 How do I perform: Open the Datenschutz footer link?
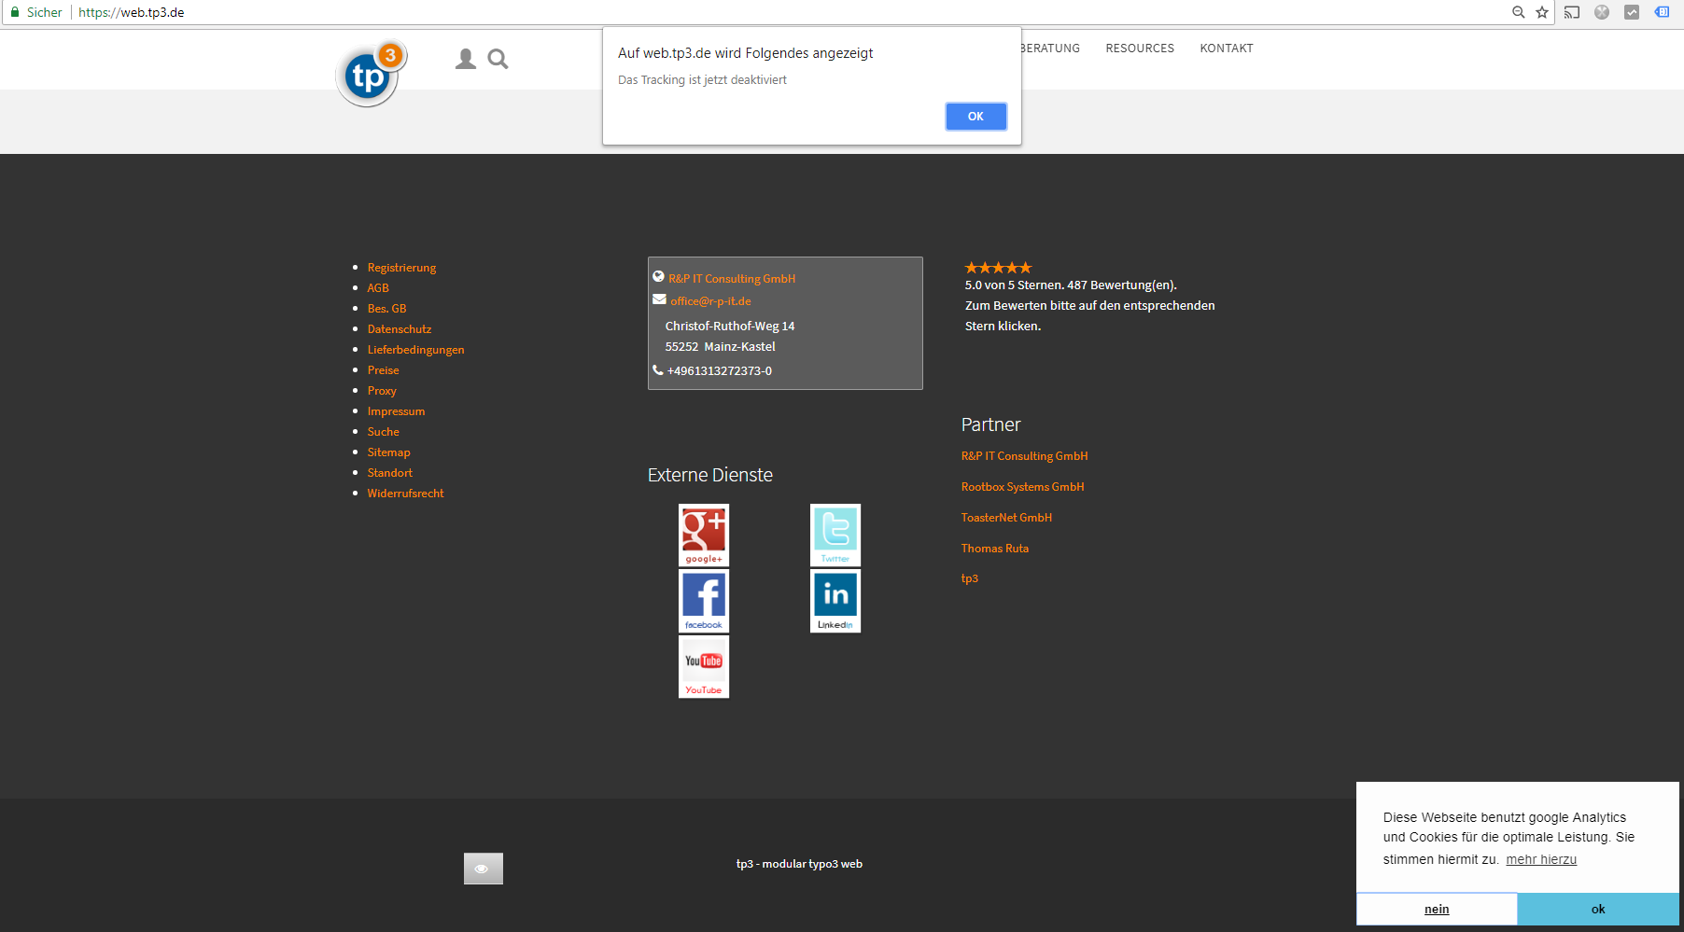coord(400,329)
